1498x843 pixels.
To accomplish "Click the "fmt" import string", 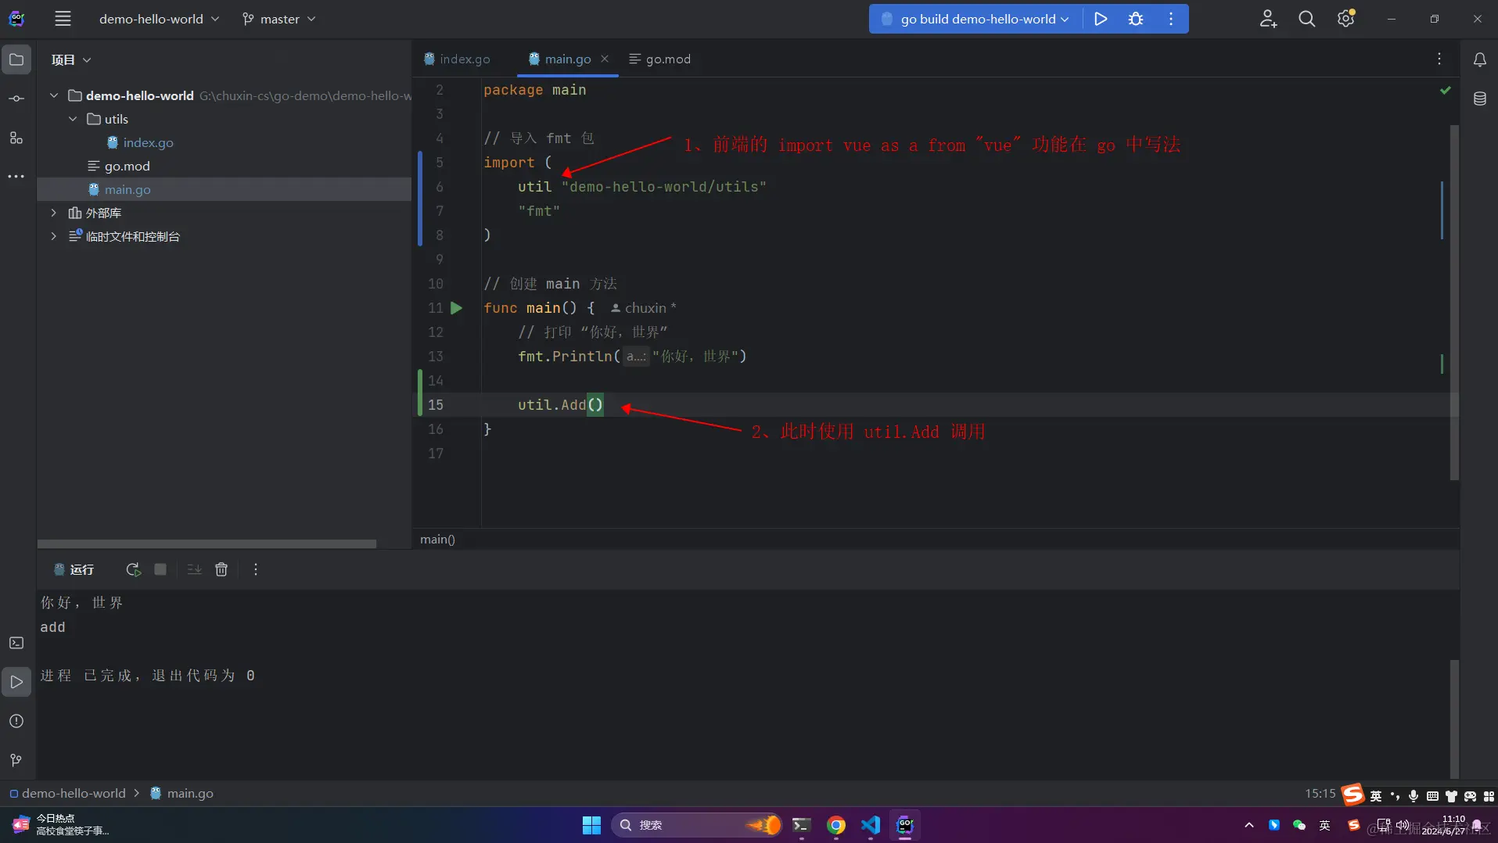I will (539, 211).
